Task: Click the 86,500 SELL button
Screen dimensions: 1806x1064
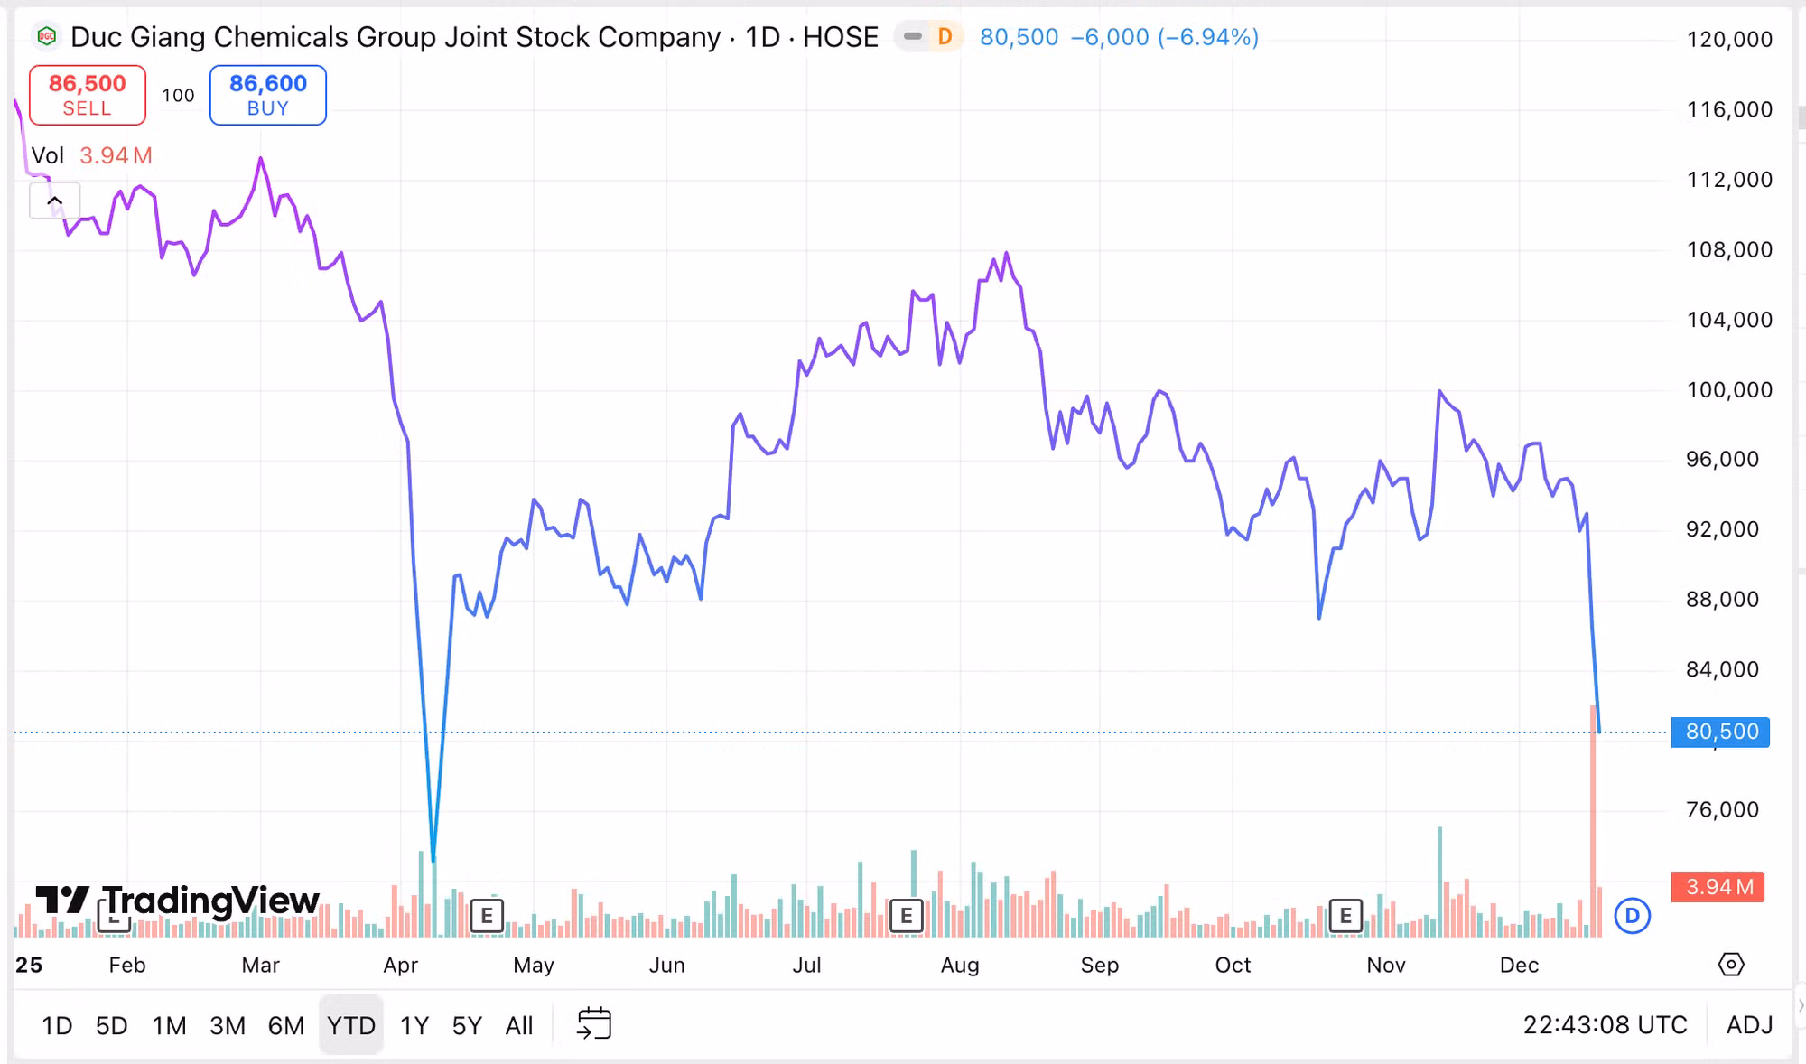Action: tap(88, 95)
